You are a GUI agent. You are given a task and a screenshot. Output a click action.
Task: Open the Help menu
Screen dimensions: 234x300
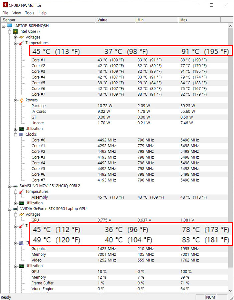click(x=42, y=13)
